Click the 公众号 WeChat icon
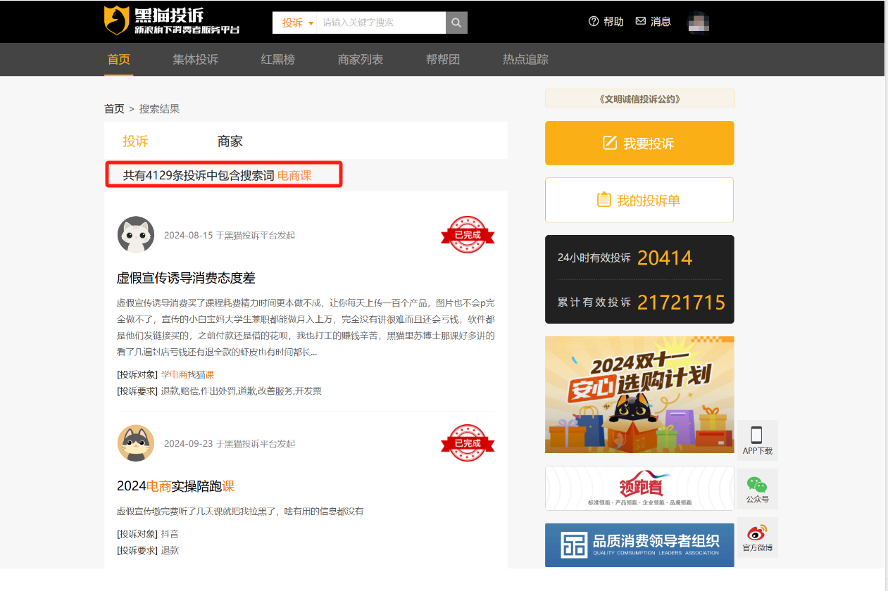 point(757,485)
